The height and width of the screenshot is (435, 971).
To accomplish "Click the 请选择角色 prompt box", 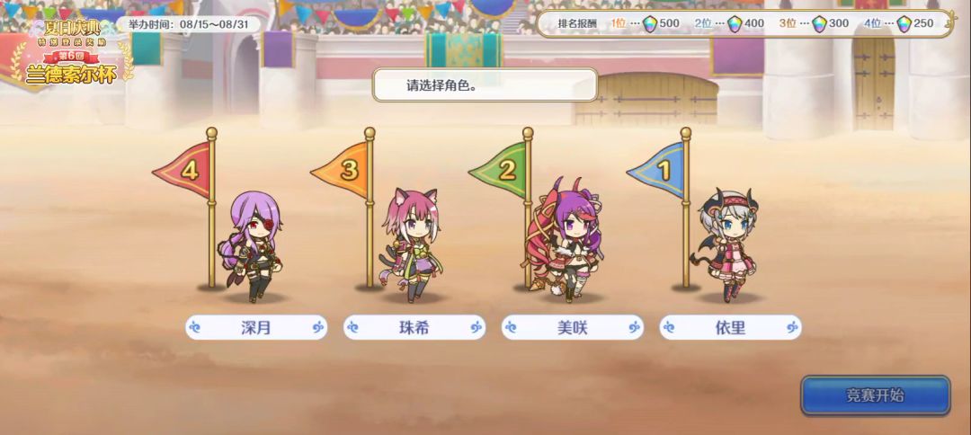I will pyautogui.click(x=485, y=84).
